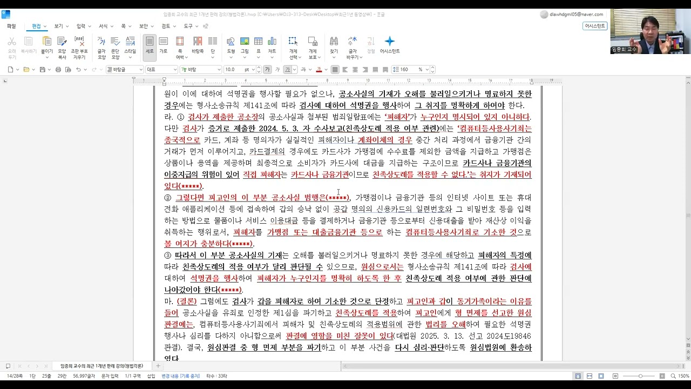Click the red font color swatch
The image size is (691, 389).
point(319,69)
